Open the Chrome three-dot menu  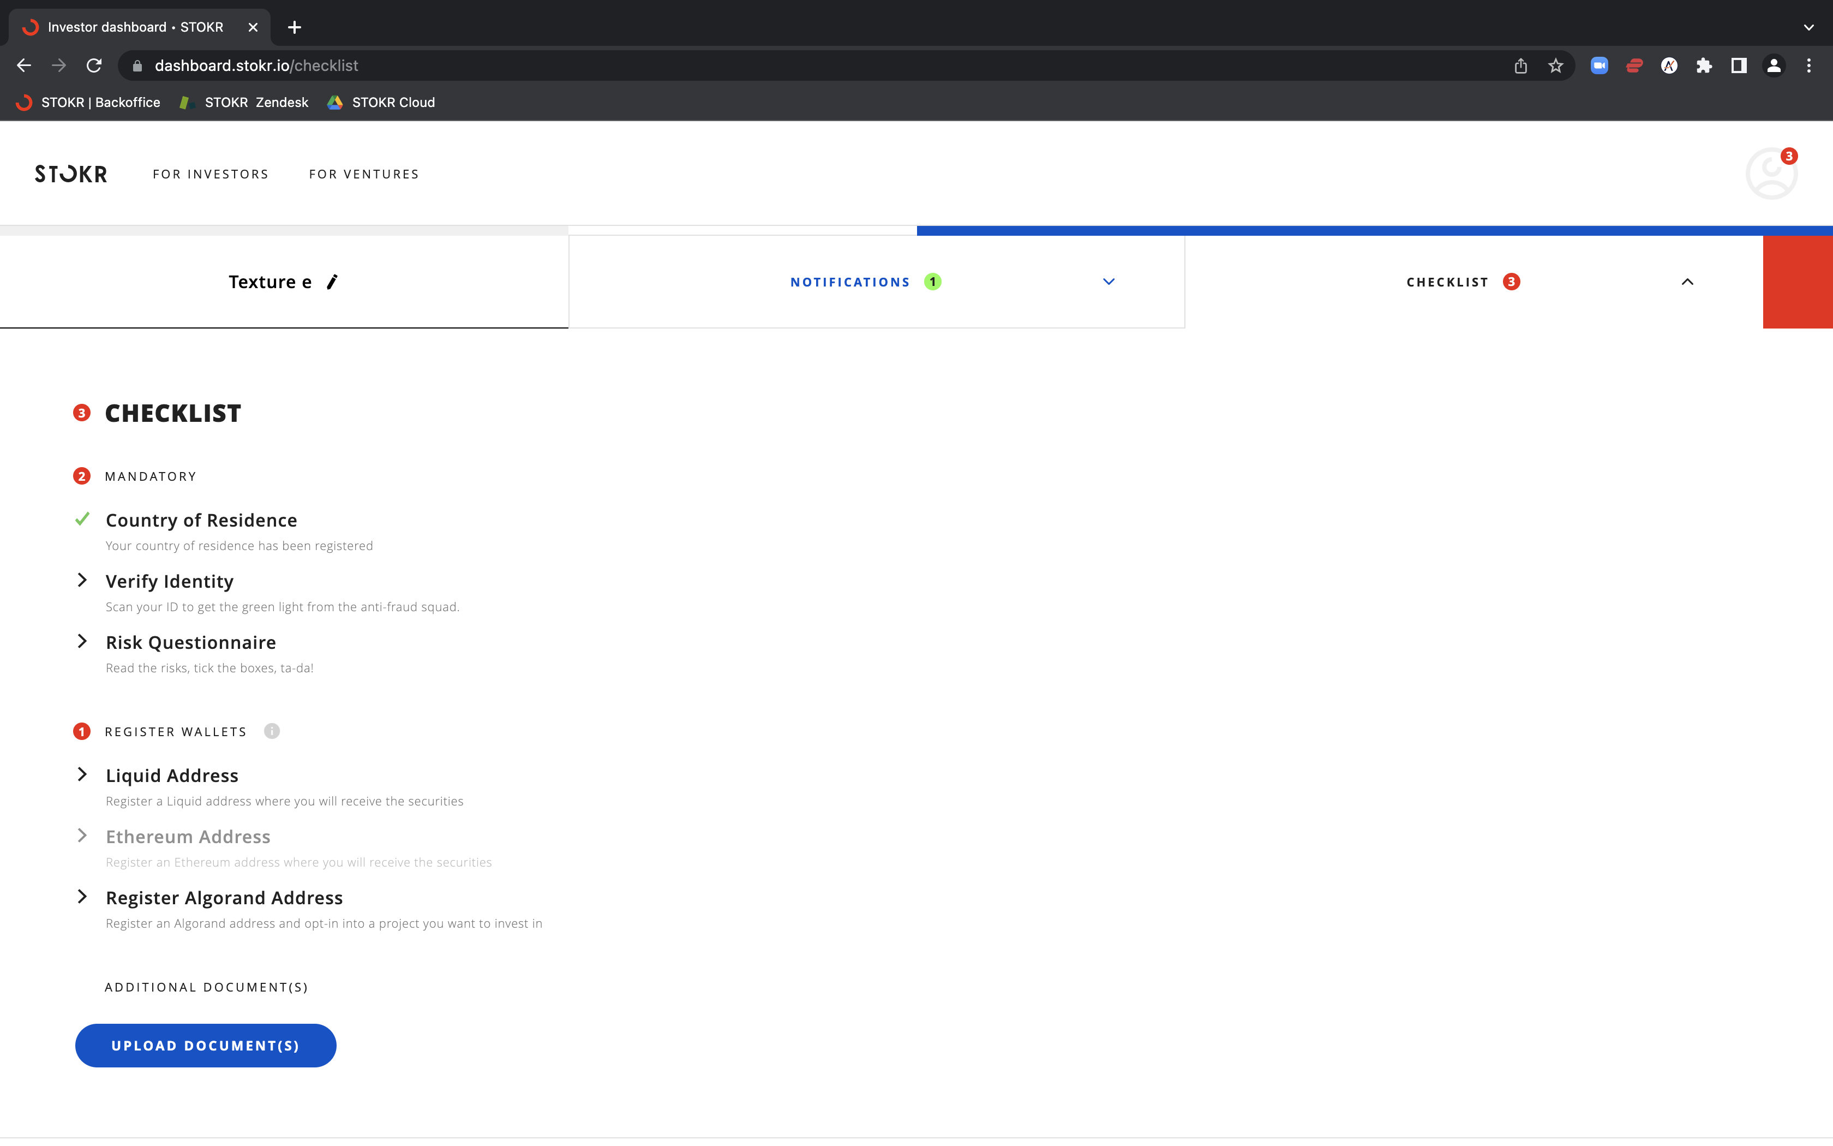coord(1809,66)
